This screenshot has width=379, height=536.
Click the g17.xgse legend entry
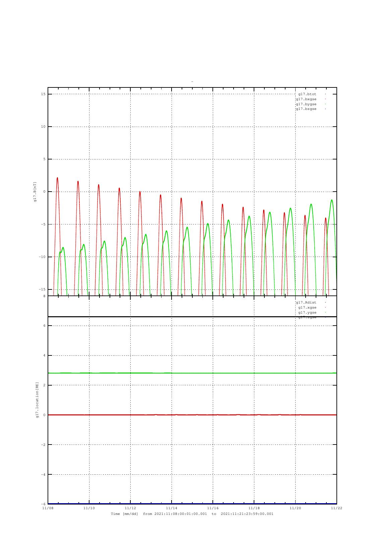tap(307, 308)
